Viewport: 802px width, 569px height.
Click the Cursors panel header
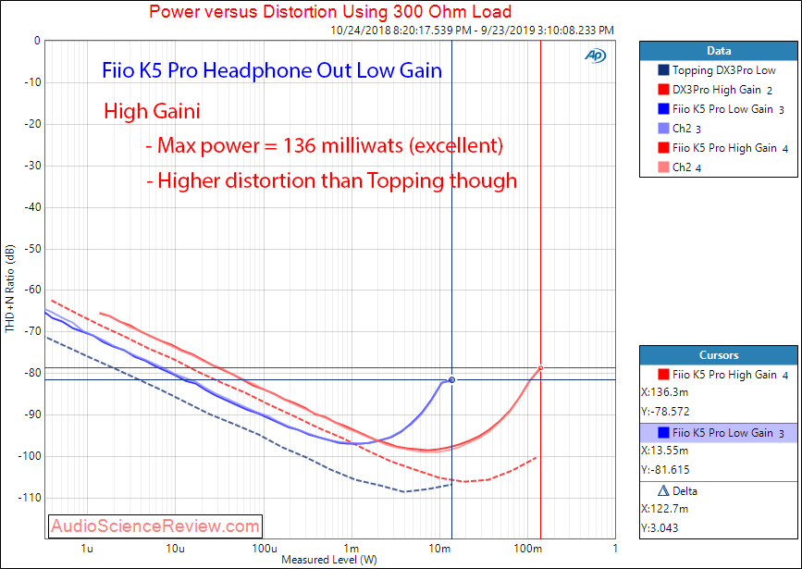pos(718,355)
